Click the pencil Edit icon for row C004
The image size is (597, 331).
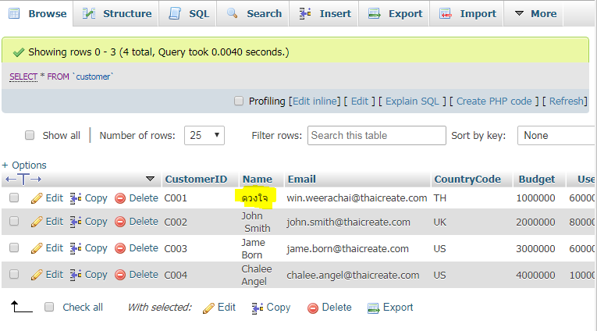[x=36, y=275]
